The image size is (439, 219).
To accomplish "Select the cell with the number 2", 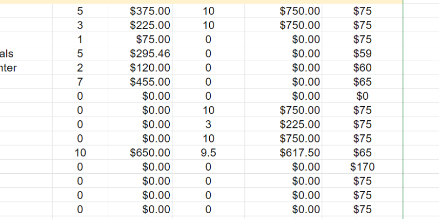I will click(80, 68).
